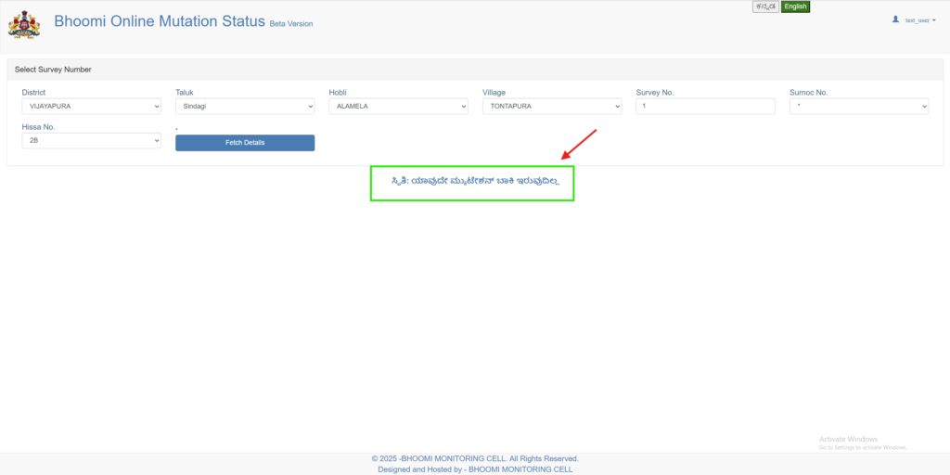Open the test_user account menu
The image size is (950, 475).
919,19
